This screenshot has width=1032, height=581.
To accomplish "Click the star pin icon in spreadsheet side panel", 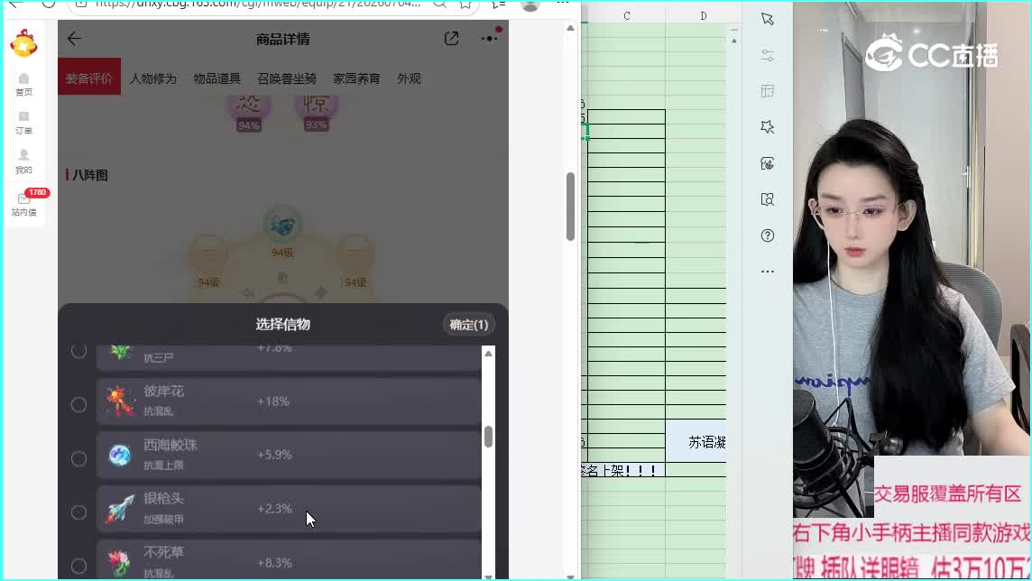I will tap(768, 127).
